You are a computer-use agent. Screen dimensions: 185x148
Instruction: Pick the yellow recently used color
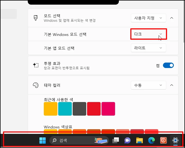51,109
